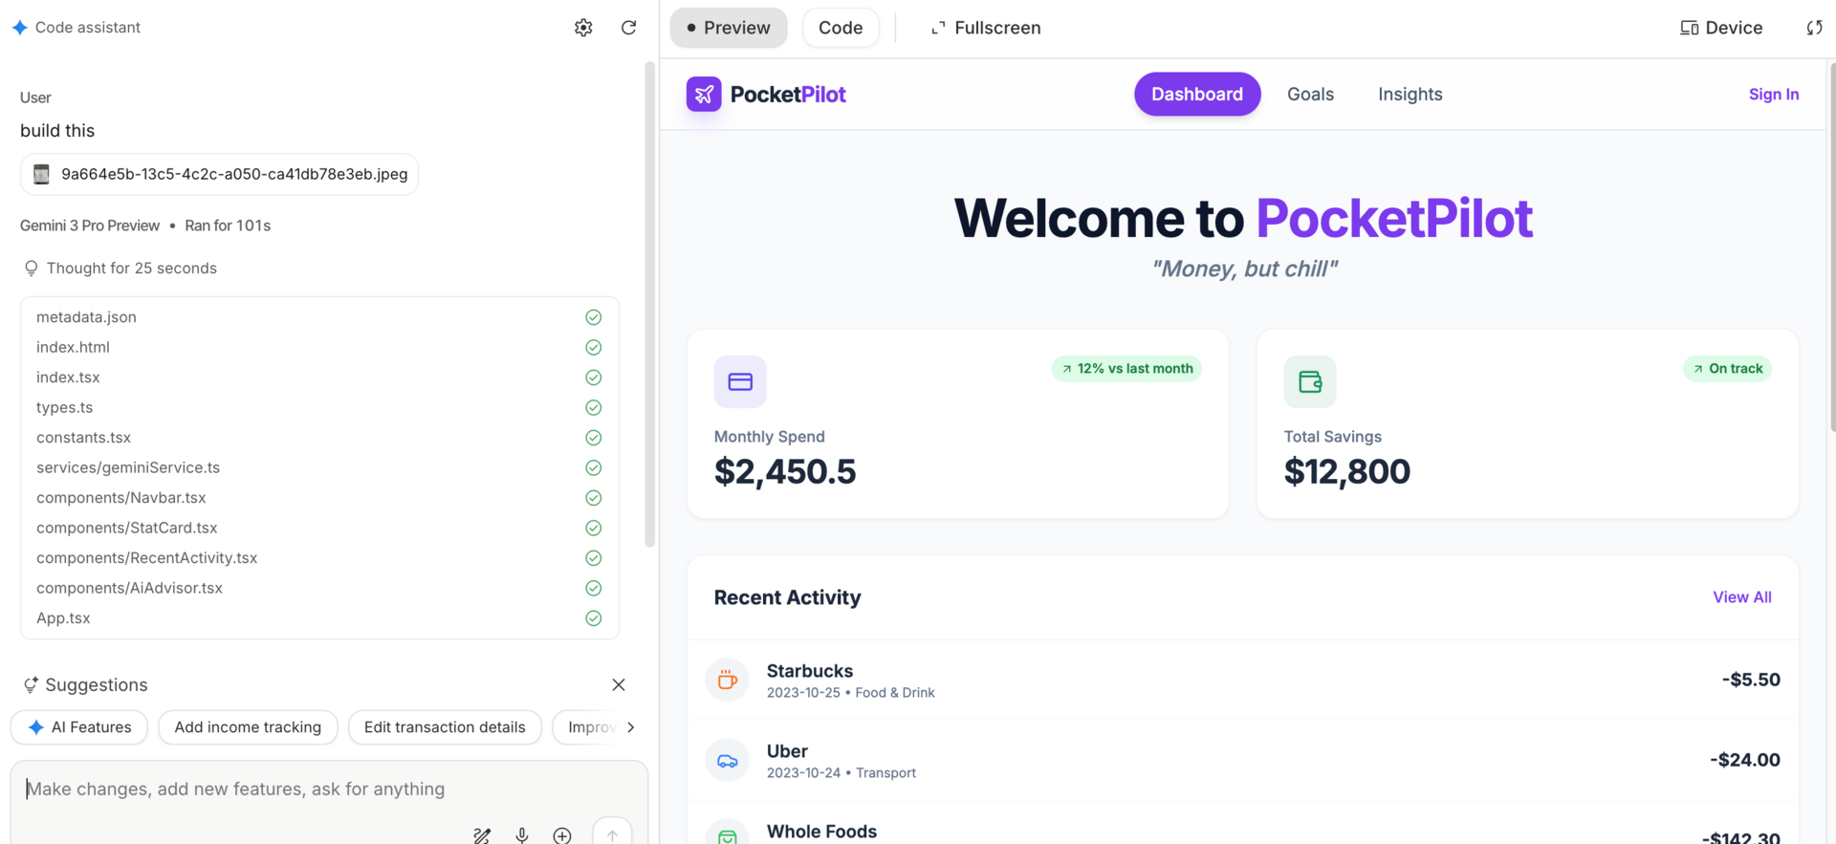Click the App.tsx file name
This screenshot has width=1836, height=844.
tap(63, 618)
